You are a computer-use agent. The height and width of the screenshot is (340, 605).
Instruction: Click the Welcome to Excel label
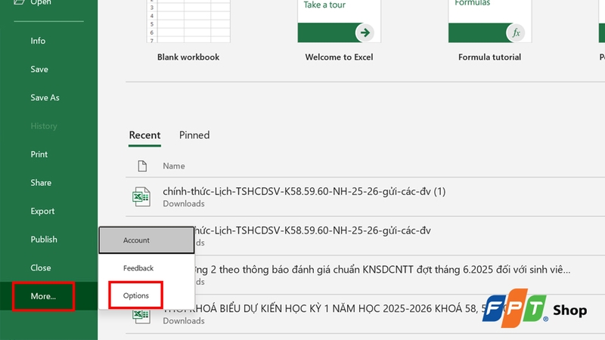(339, 57)
